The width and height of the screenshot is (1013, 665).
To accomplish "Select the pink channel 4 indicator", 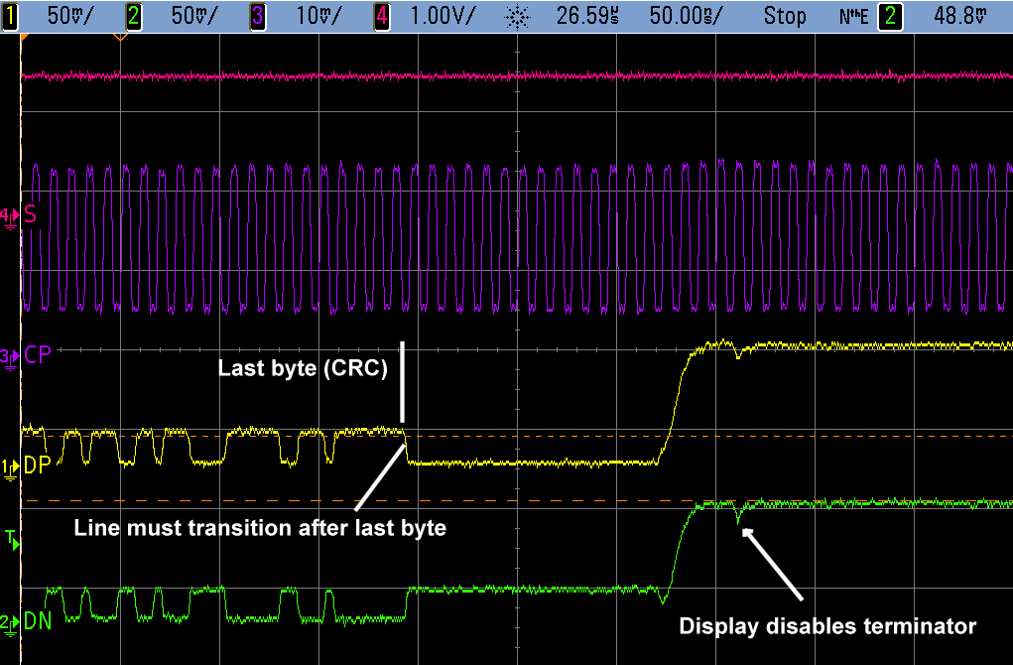I will pos(379,16).
